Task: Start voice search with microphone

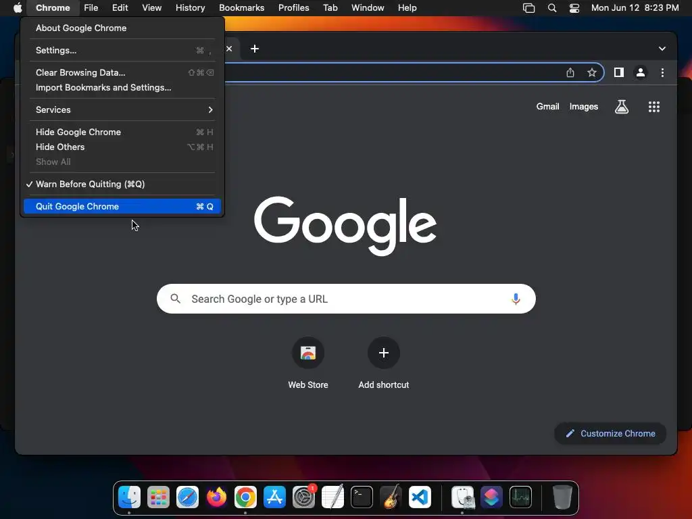Action: point(515,299)
